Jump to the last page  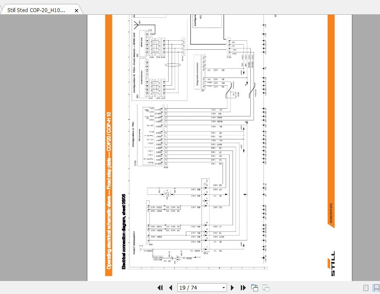[243, 288]
